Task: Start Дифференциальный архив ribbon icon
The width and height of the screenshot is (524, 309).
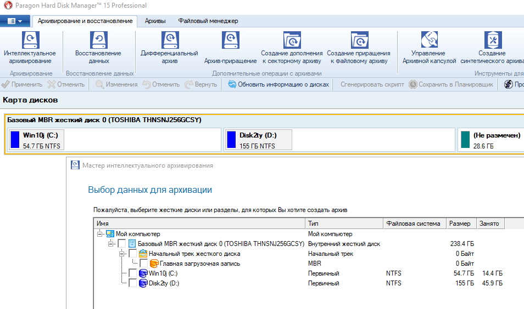Action: pyautogui.click(x=169, y=48)
